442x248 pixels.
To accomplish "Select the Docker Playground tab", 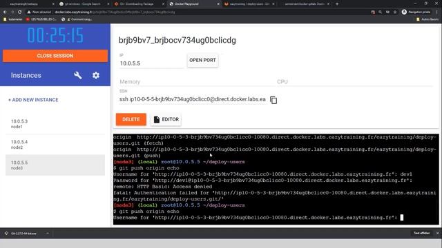I will 193,4.
